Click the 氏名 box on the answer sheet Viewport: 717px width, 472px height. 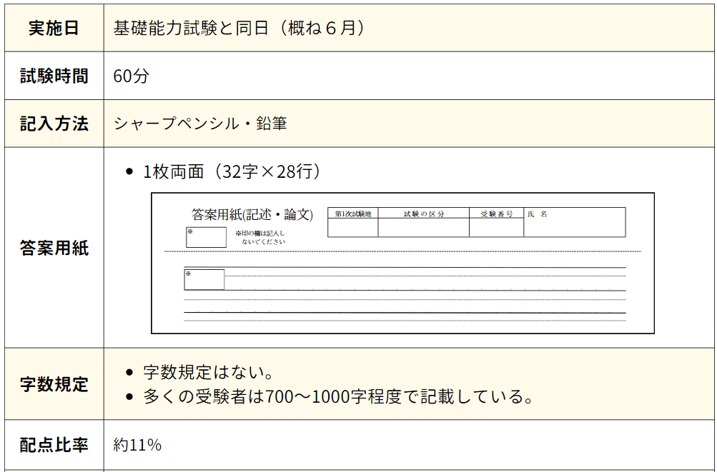click(x=575, y=222)
